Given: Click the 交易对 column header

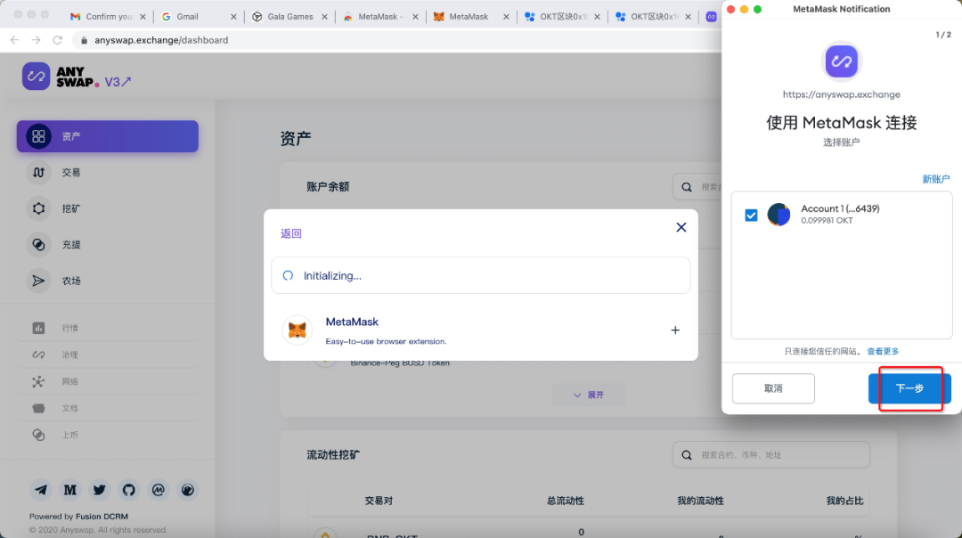Looking at the screenshot, I should [379, 501].
